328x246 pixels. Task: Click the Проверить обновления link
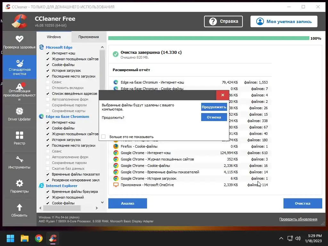(298, 219)
